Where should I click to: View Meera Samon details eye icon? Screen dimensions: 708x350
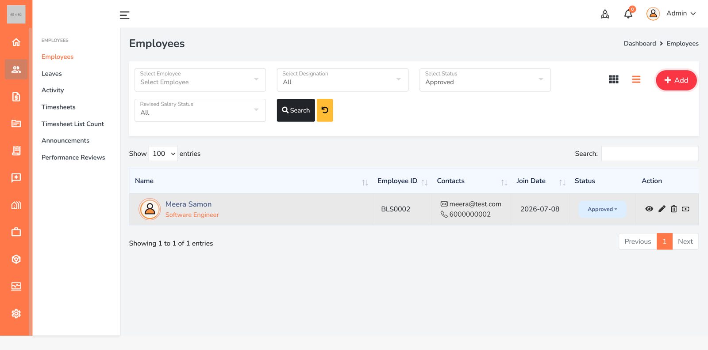(x=649, y=209)
